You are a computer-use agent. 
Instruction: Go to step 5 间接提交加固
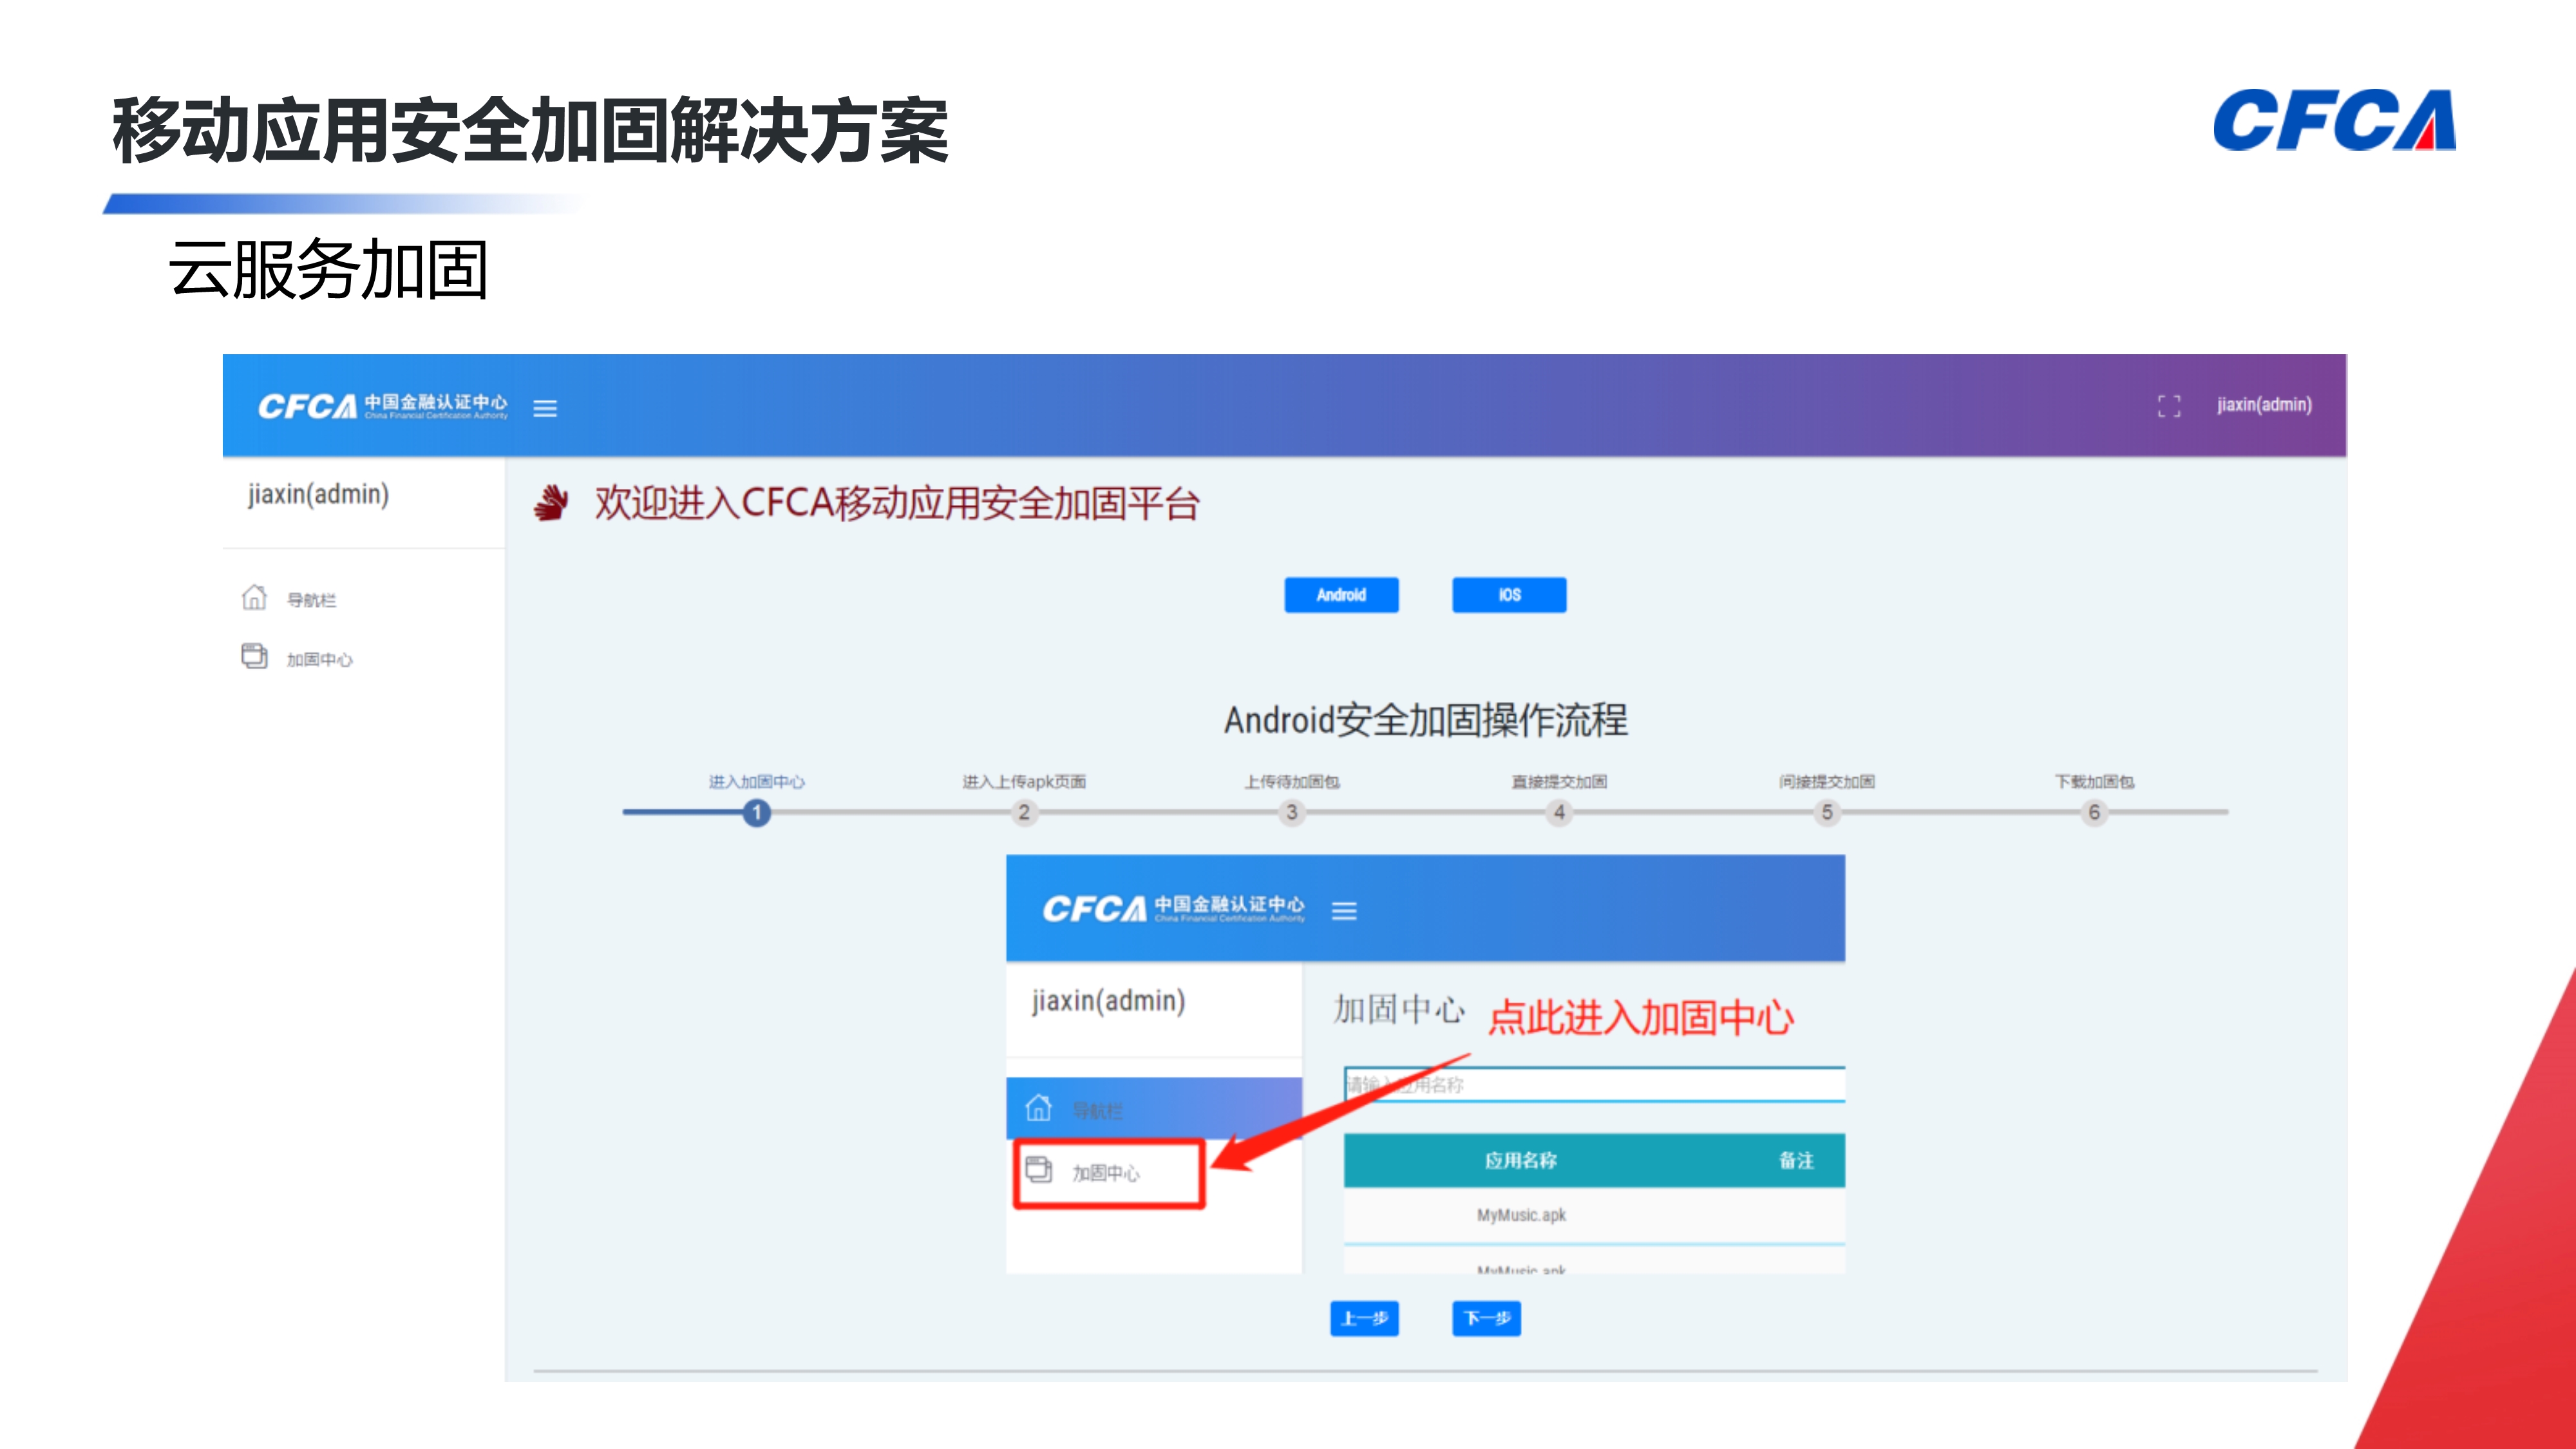1827,812
